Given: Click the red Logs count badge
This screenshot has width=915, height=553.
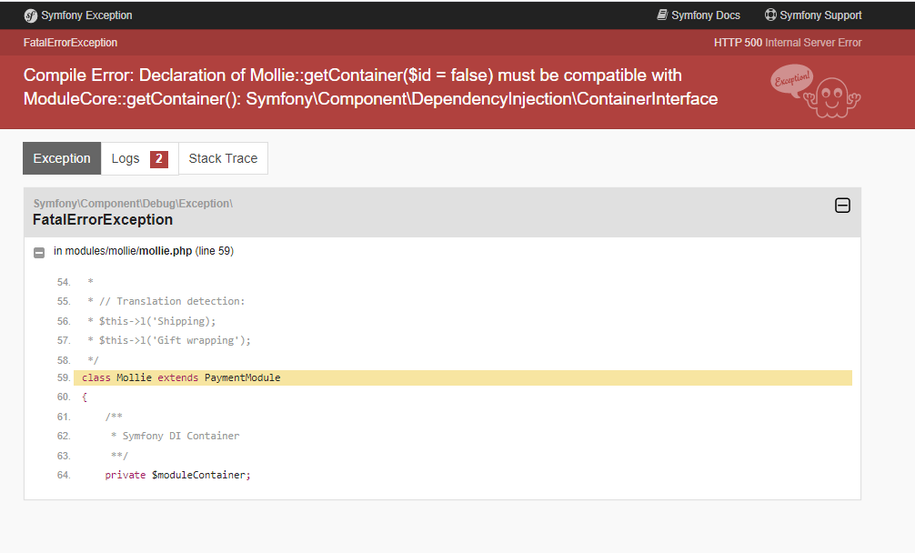Looking at the screenshot, I should 159,159.
